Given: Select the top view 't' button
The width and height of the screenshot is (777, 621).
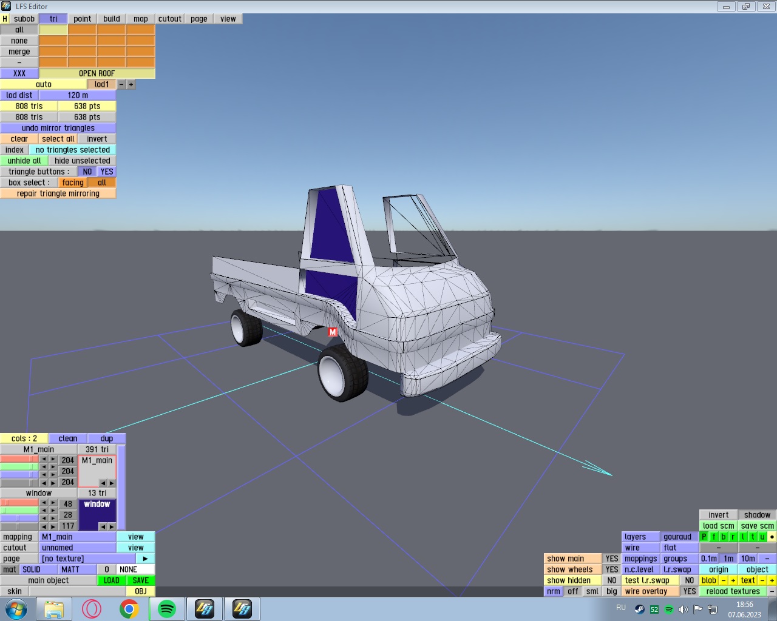Looking at the screenshot, I should pyautogui.click(x=753, y=537).
